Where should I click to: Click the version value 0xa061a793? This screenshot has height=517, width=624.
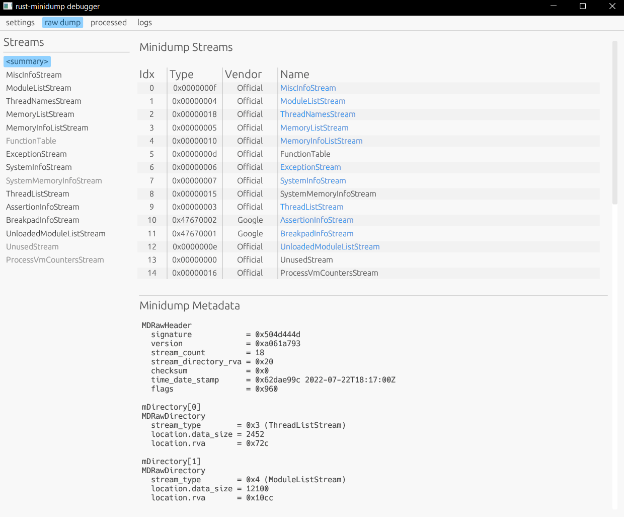278,344
